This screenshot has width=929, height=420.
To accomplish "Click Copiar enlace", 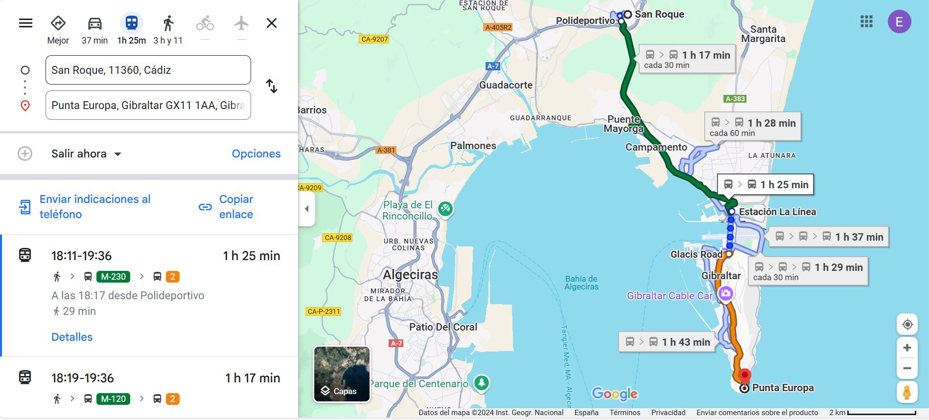I will [235, 207].
